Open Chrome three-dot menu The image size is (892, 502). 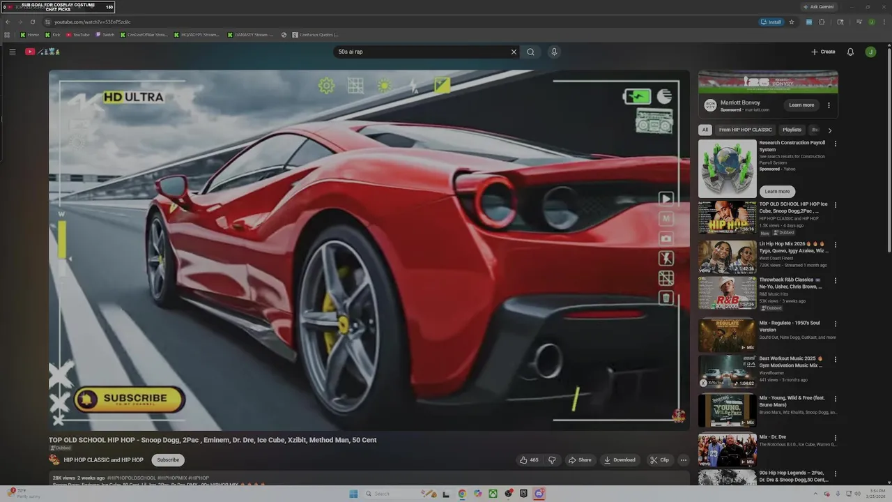(884, 22)
